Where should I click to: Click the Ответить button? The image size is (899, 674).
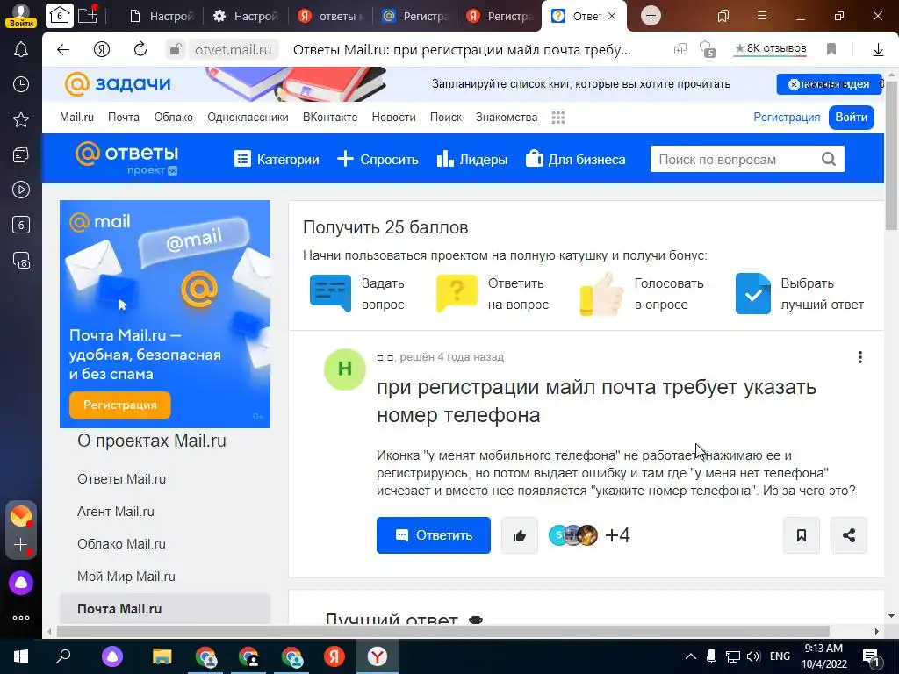434,535
